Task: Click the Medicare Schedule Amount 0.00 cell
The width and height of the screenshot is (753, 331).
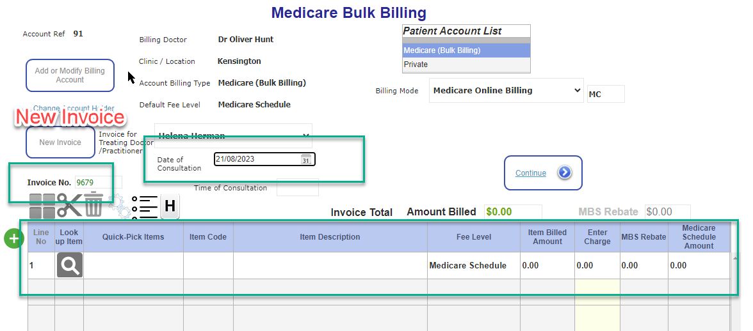Action: pyautogui.click(x=699, y=265)
